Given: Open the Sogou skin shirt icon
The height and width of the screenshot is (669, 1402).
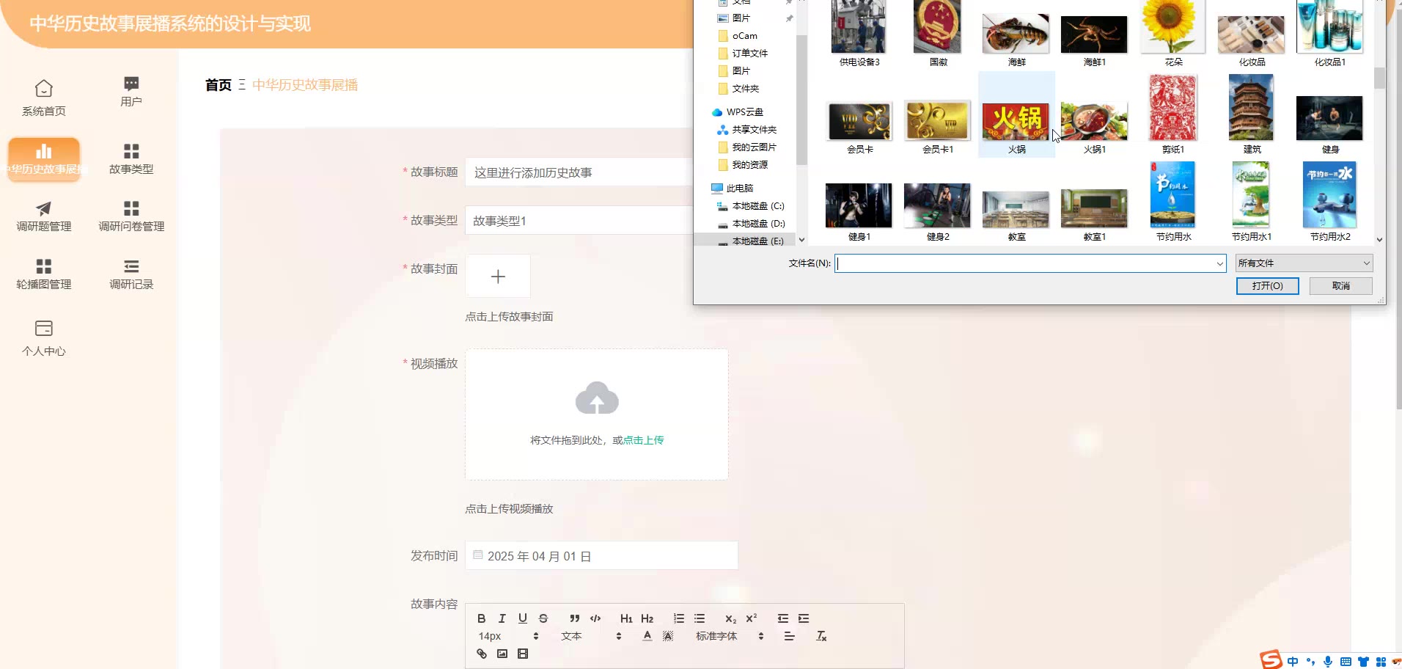Looking at the screenshot, I should [x=1363, y=662].
